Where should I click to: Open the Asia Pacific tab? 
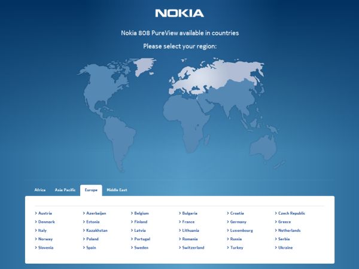pyautogui.click(x=65, y=190)
